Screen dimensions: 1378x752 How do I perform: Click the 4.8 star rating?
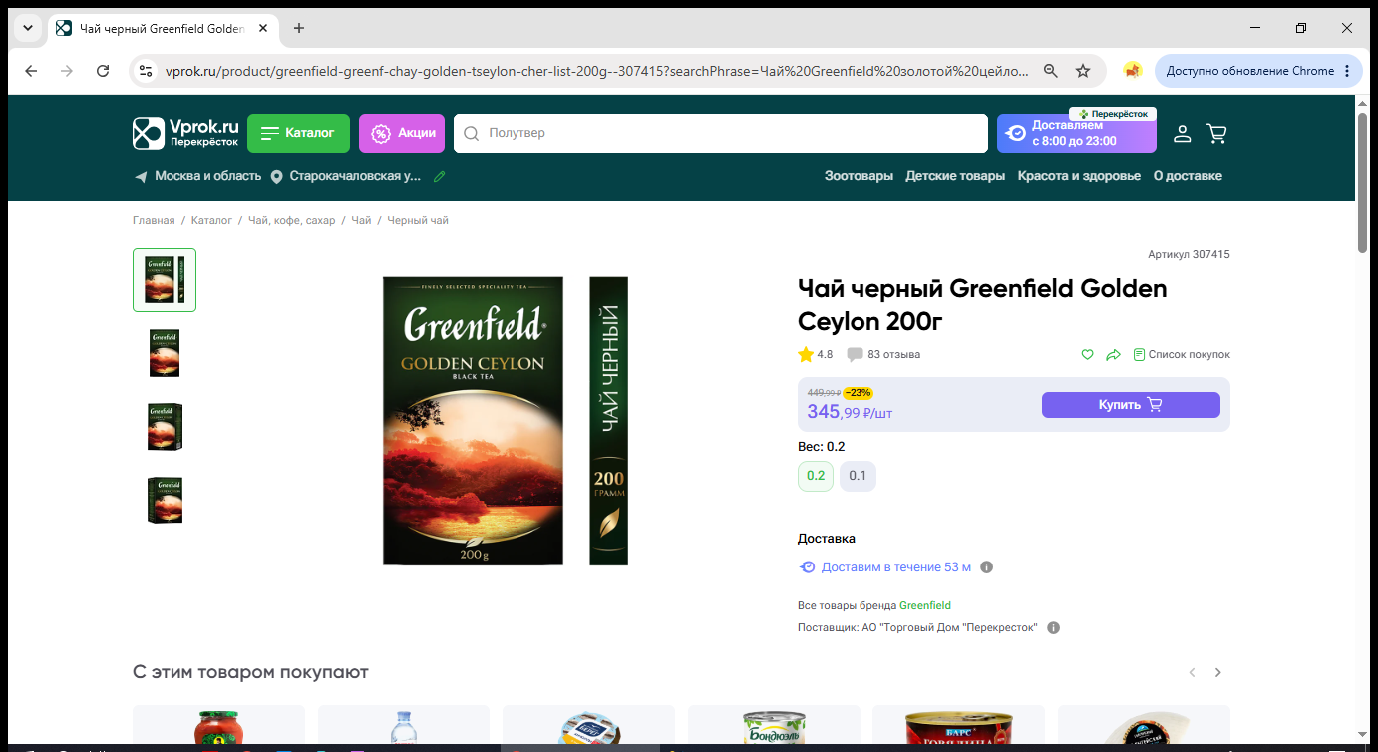(x=816, y=354)
